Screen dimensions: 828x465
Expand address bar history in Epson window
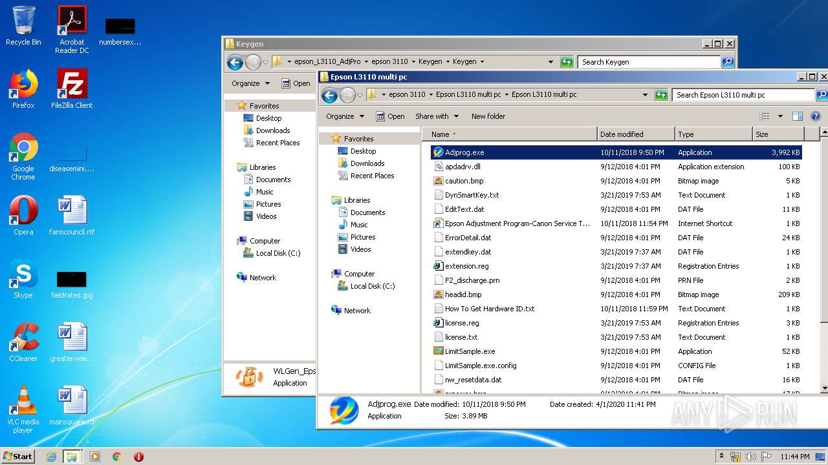pos(645,95)
